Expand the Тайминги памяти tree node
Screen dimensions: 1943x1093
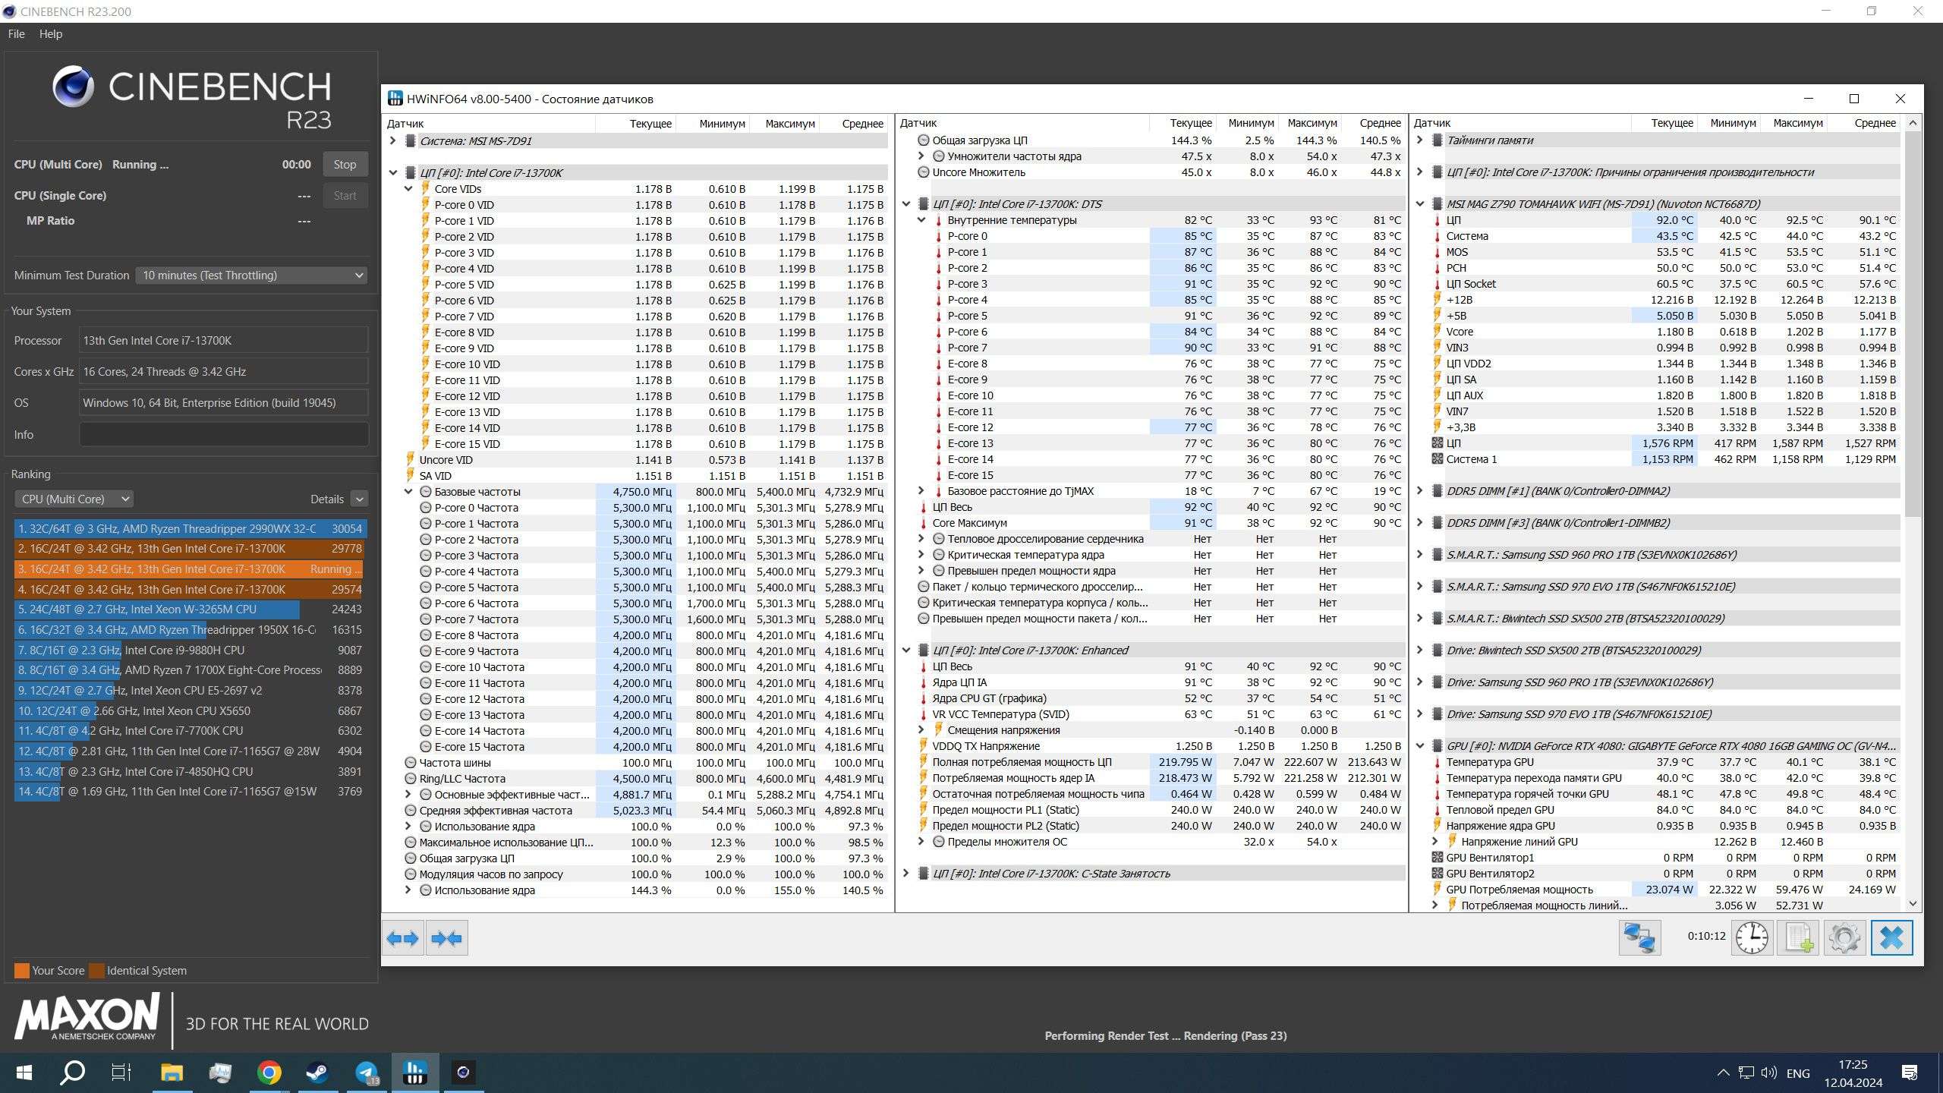1419,140
